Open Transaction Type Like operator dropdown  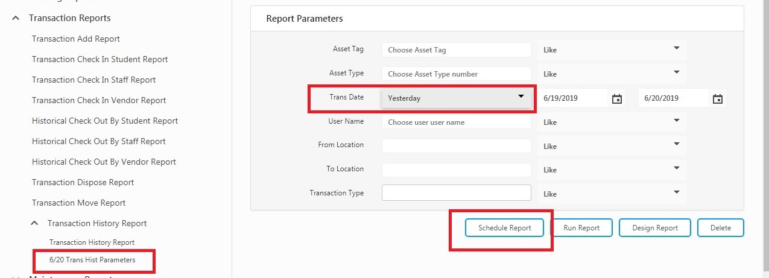click(x=611, y=194)
